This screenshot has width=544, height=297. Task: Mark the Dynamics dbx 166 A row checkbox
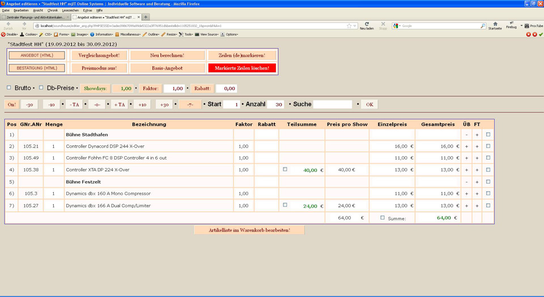(488, 205)
